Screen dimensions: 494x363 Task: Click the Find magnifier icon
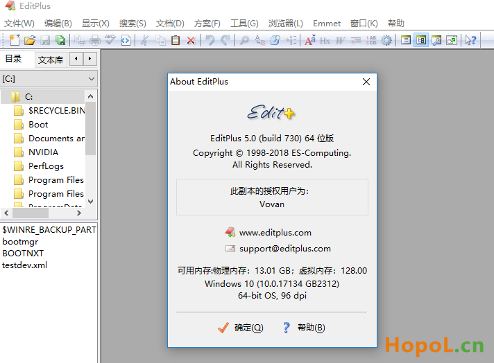(x=244, y=40)
